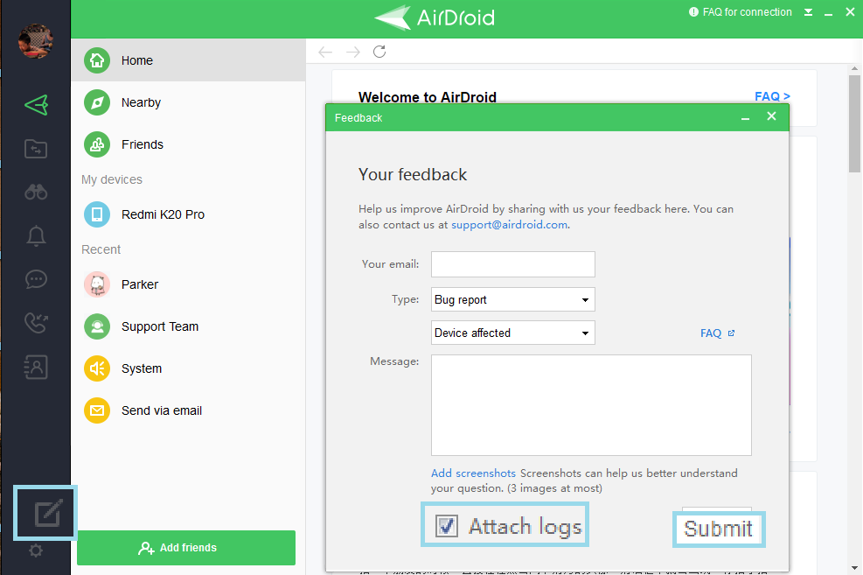The image size is (863, 575).
Task: Expand the Device affected dropdown
Action: click(512, 333)
